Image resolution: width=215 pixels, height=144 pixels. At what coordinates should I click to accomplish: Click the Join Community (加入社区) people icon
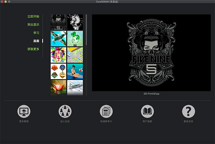point(65,111)
